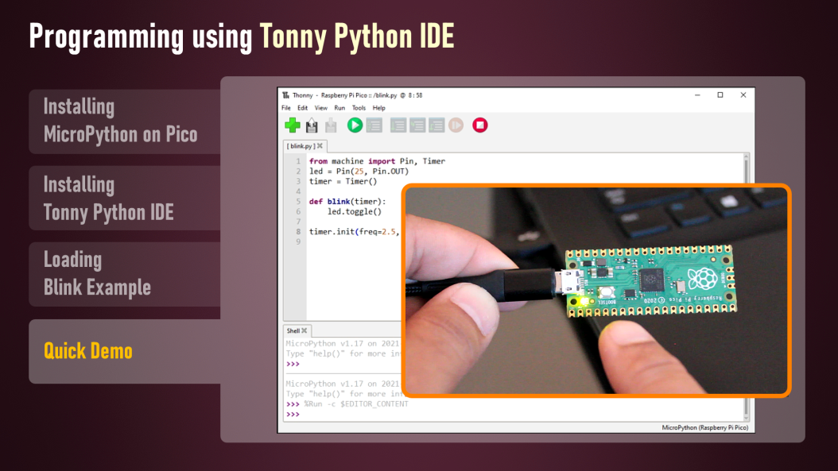Stop the running program
This screenshot has height=471, width=838.
(480, 125)
